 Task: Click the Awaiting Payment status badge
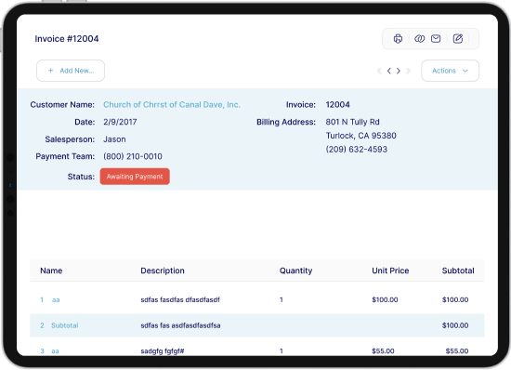(x=135, y=177)
